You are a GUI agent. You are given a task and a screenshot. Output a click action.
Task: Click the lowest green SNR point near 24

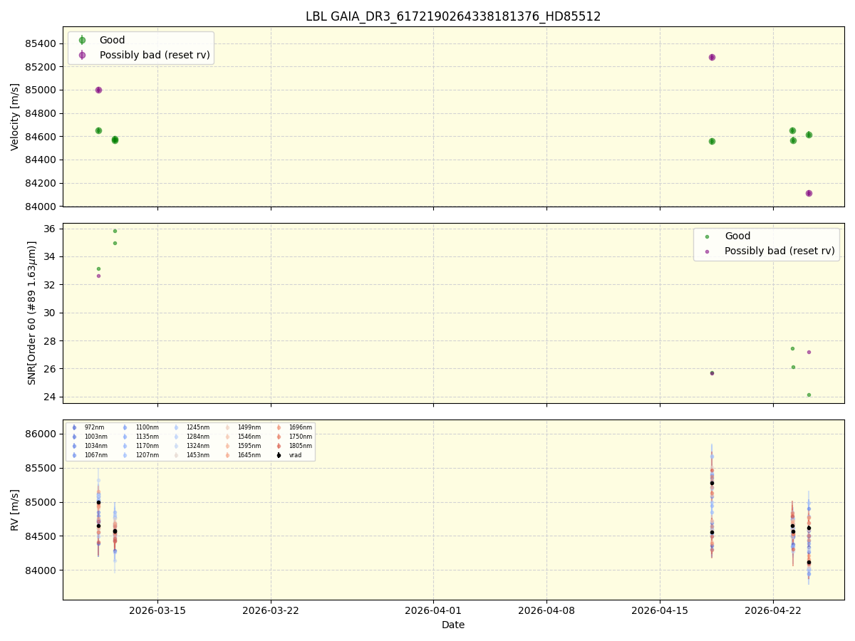click(x=809, y=395)
